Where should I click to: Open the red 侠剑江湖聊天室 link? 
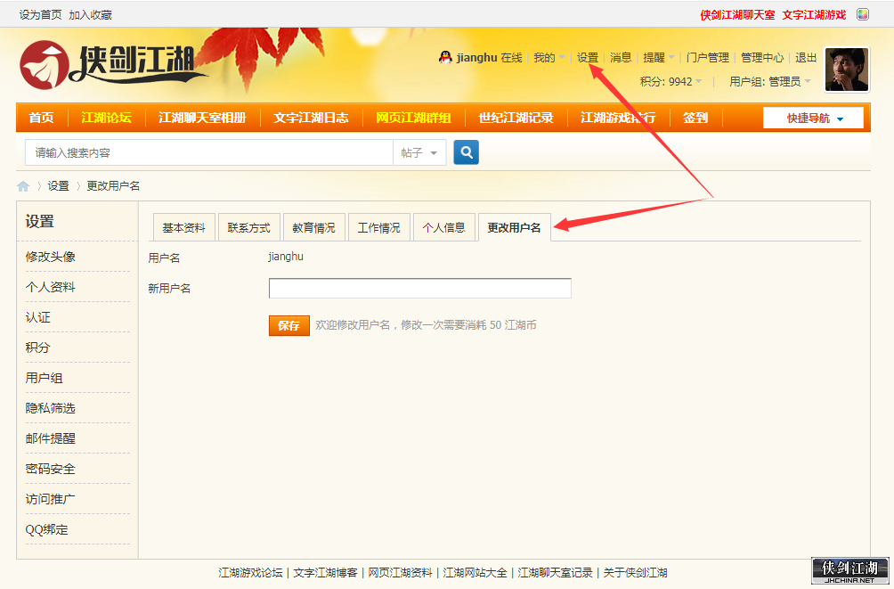[x=737, y=15]
